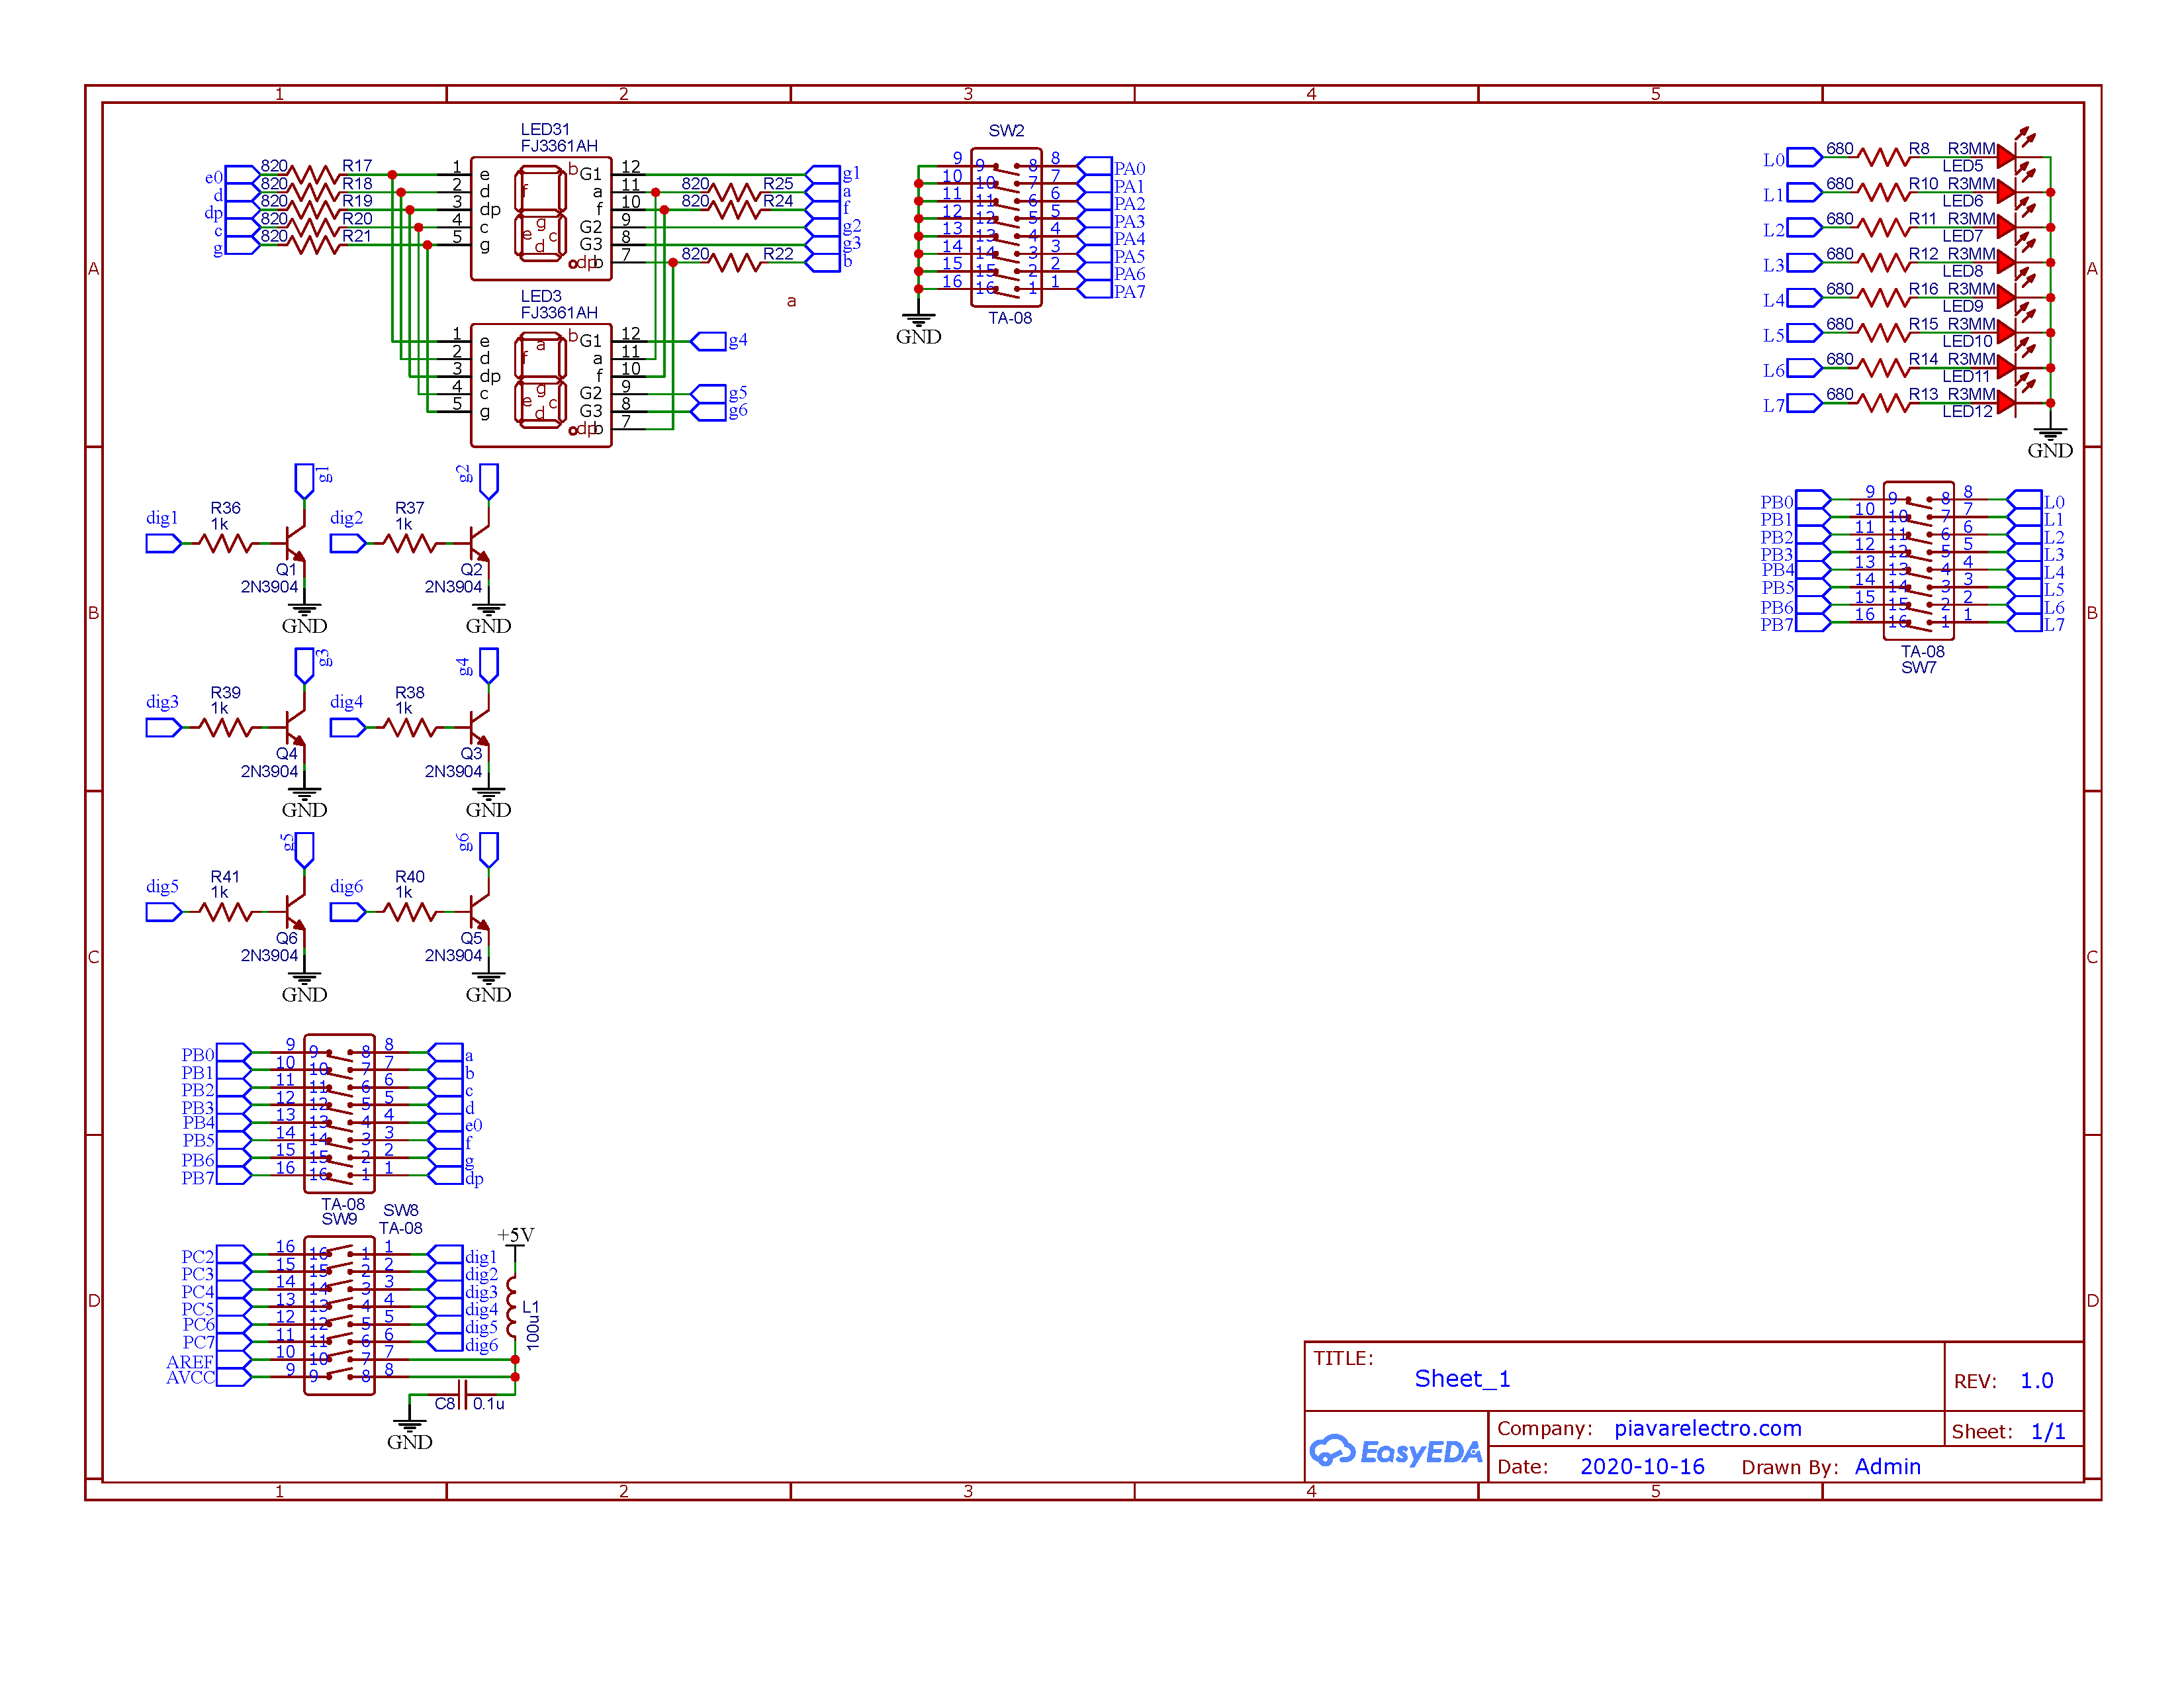Image resolution: width=2184 pixels, height=1688 pixels.
Task: Click the REV 1.0 value
Action: (2036, 1380)
